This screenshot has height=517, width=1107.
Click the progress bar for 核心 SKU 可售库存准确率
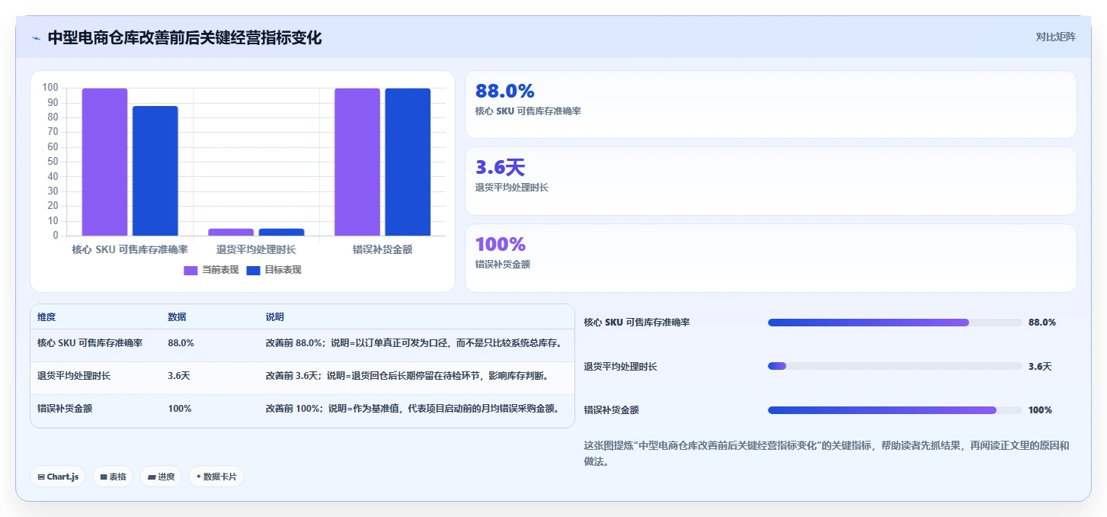[895, 323]
